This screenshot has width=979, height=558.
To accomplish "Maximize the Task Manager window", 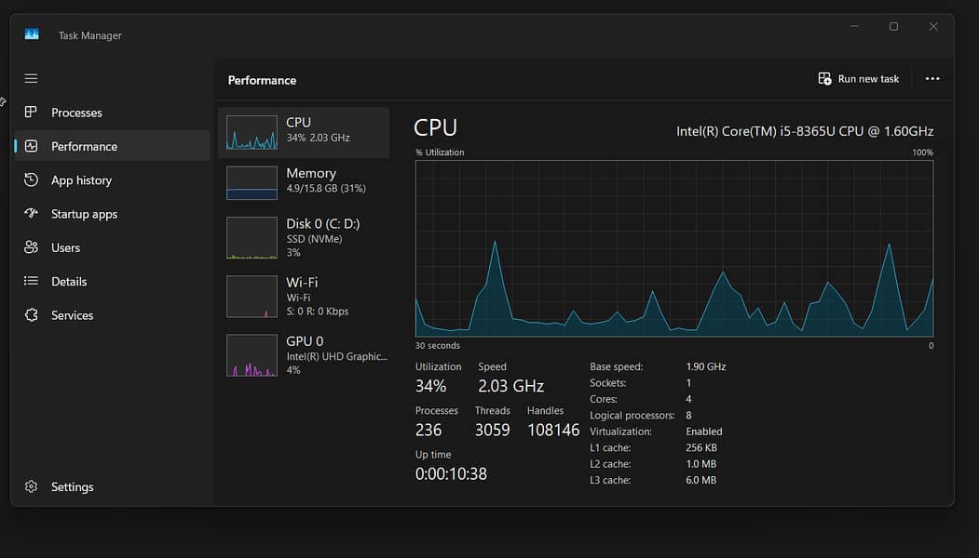I will click(893, 27).
